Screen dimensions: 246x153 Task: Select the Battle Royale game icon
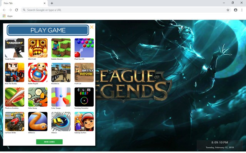click(84, 72)
